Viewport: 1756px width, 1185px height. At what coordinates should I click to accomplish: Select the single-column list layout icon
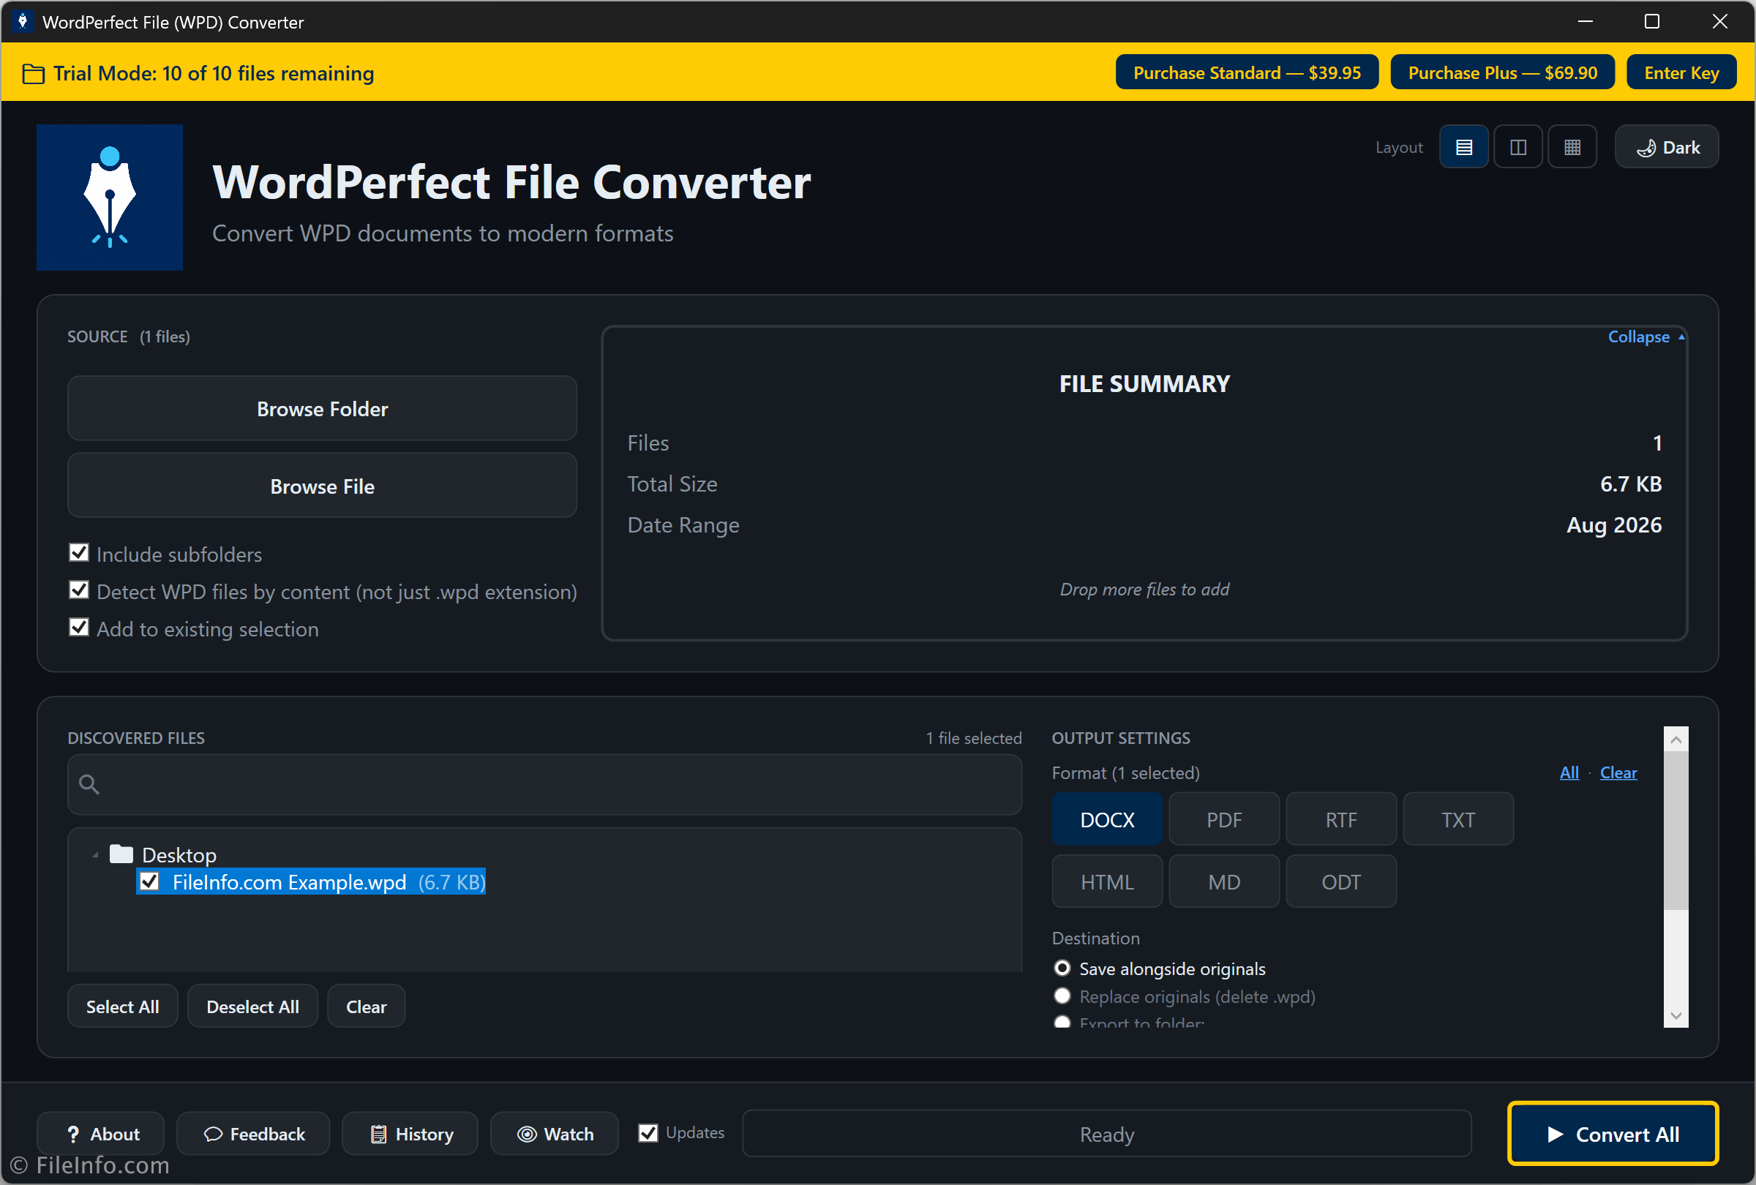[x=1463, y=147]
